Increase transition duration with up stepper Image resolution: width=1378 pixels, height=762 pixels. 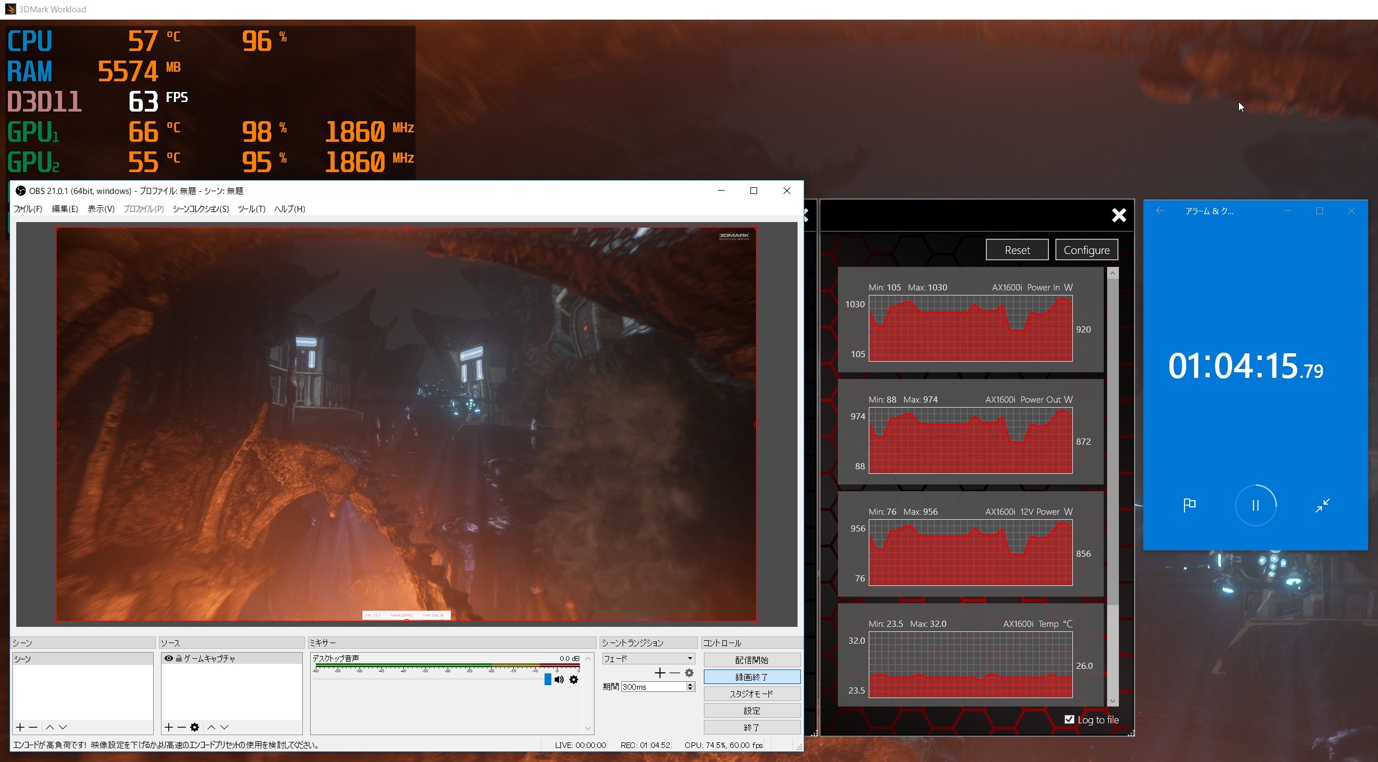(x=690, y=684)
